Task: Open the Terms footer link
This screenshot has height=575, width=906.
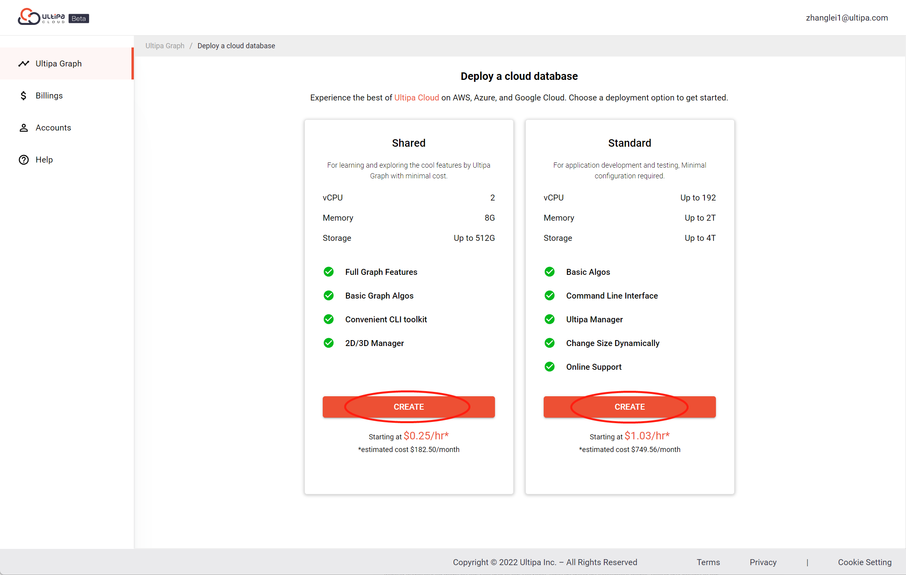Action: click(x=708, y=562)
